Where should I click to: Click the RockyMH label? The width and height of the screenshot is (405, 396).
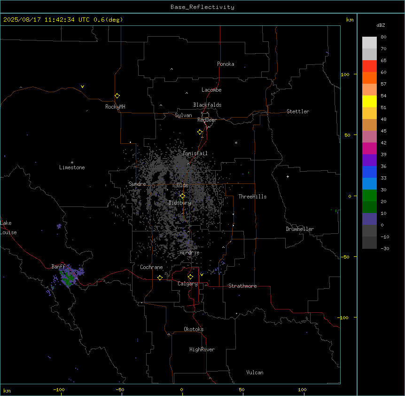[x=115, y=107]
